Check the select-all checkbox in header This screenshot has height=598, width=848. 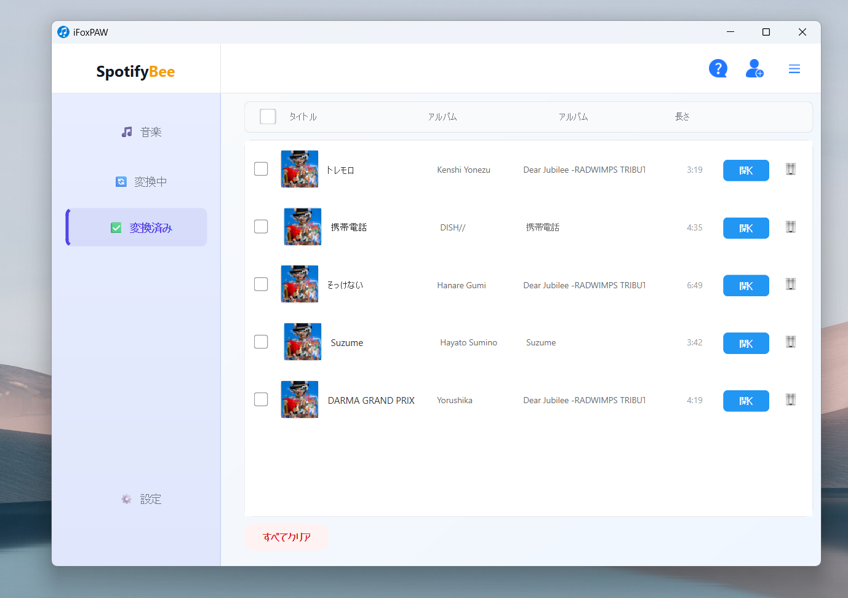pyautogui.click(x=268, y=116)
